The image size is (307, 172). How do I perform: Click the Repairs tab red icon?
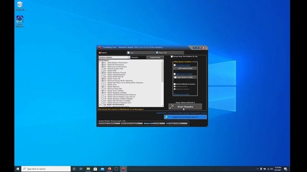pos(100,53)
